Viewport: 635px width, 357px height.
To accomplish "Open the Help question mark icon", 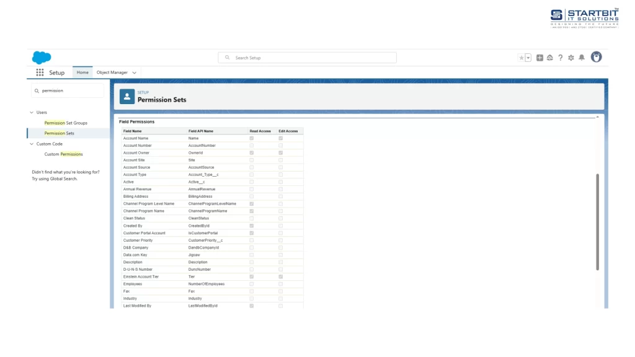I will (561, 58).
